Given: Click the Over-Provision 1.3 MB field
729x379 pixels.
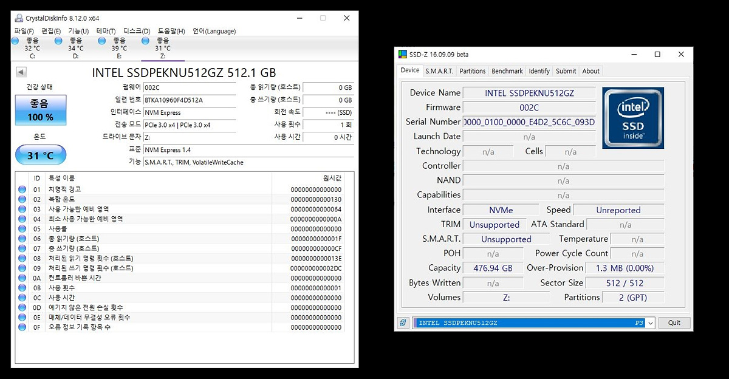Looking at the screenshot, I should pos(625,268).
